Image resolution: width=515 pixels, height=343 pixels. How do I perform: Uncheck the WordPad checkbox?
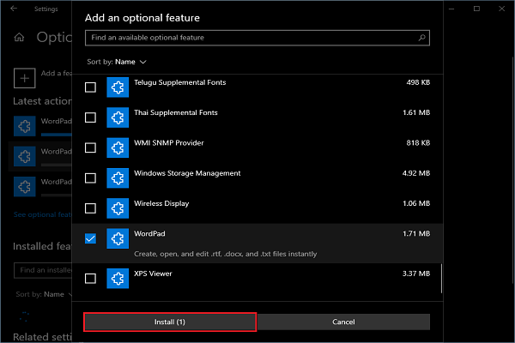pyautogui.click(x=90, y=238)
